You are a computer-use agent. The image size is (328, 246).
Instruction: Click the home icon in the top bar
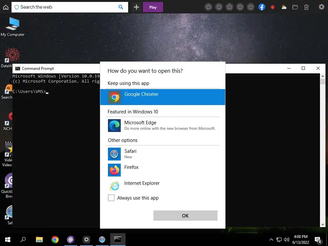[x=6, y=7]
